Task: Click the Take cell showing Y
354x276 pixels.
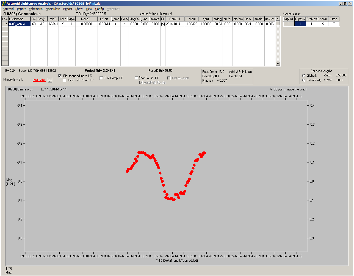Action: click(x=63, y=24)
